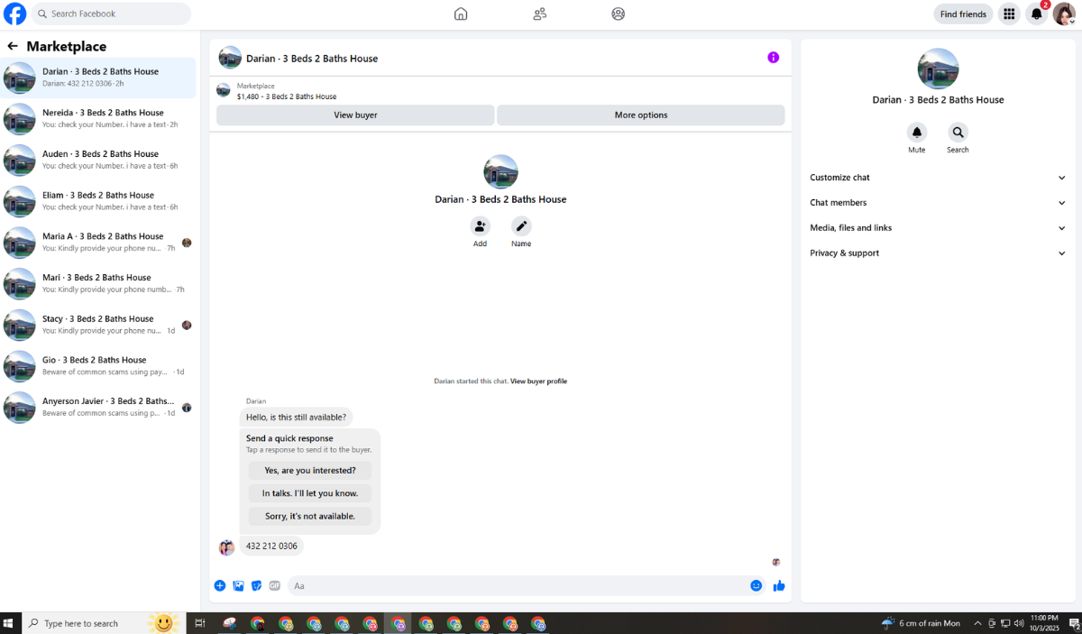The width and height of the screenshot is (1082, 634).
Task: Open Windows notification center
Action: pyautogui.click(x=1074, y=623)
